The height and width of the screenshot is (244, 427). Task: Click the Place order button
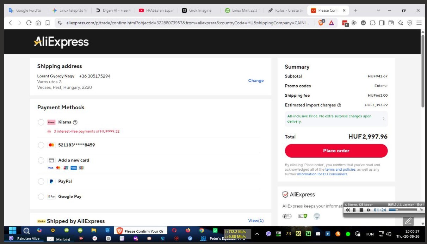tap(336, 151)
